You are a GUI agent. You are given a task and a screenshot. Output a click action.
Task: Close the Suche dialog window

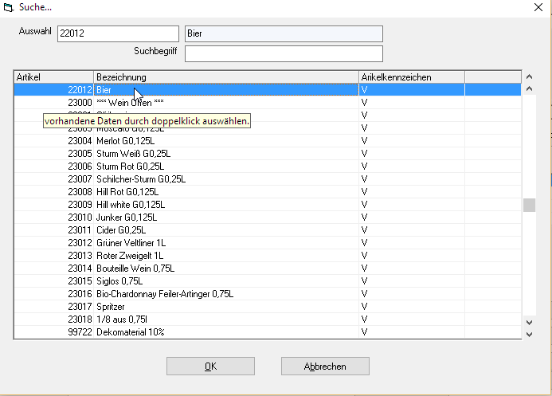[x=535, y=7]
